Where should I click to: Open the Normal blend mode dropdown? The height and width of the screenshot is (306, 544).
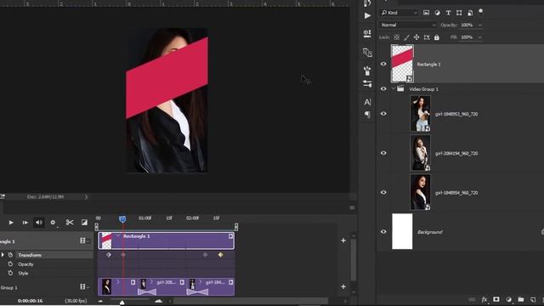(x=408, y=25)
